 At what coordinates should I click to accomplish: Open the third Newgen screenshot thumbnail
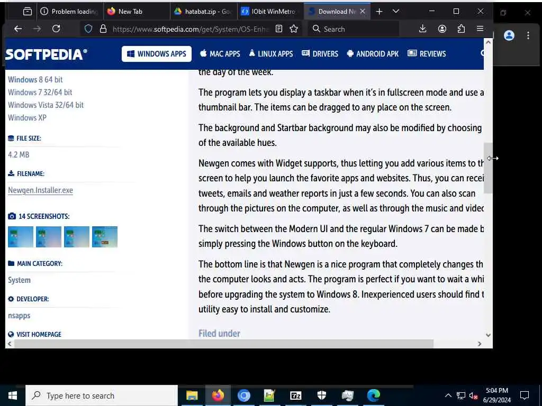pyautogui.click(x=77, y=237)
